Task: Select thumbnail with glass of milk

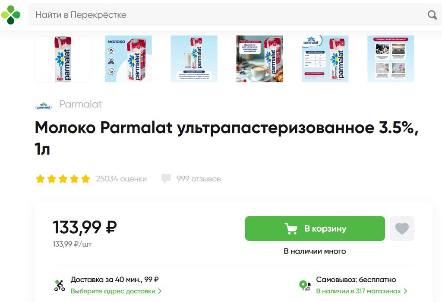Action: pos(194,59)
